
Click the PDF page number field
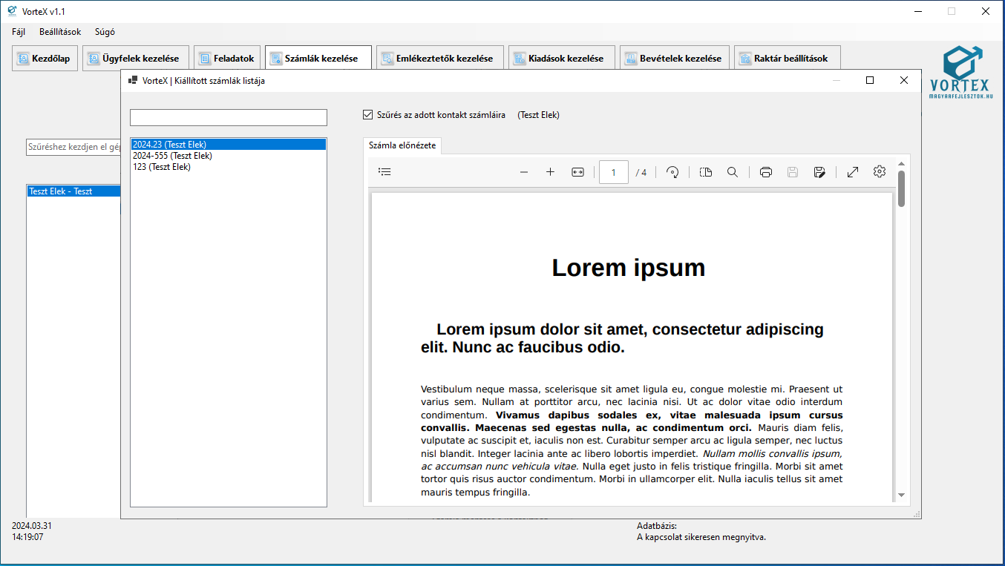click(613, 172)
